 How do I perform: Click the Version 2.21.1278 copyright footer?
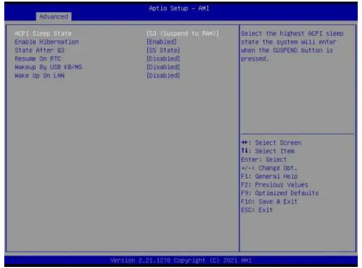click(x=181, y=261)
